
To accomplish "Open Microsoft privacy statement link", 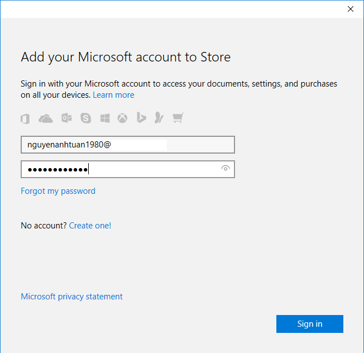I will click(x=71, y=297).
